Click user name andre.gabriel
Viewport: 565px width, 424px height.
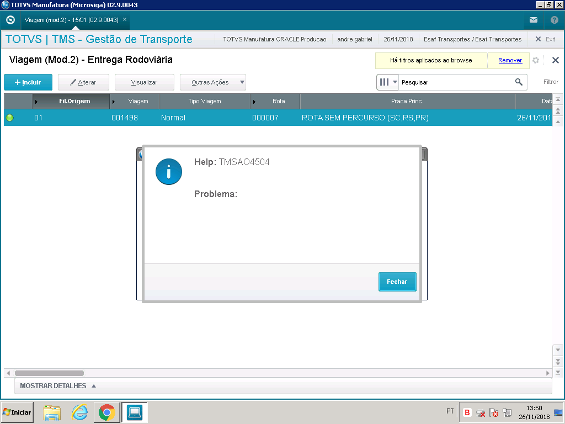click(x=355, y=39)
